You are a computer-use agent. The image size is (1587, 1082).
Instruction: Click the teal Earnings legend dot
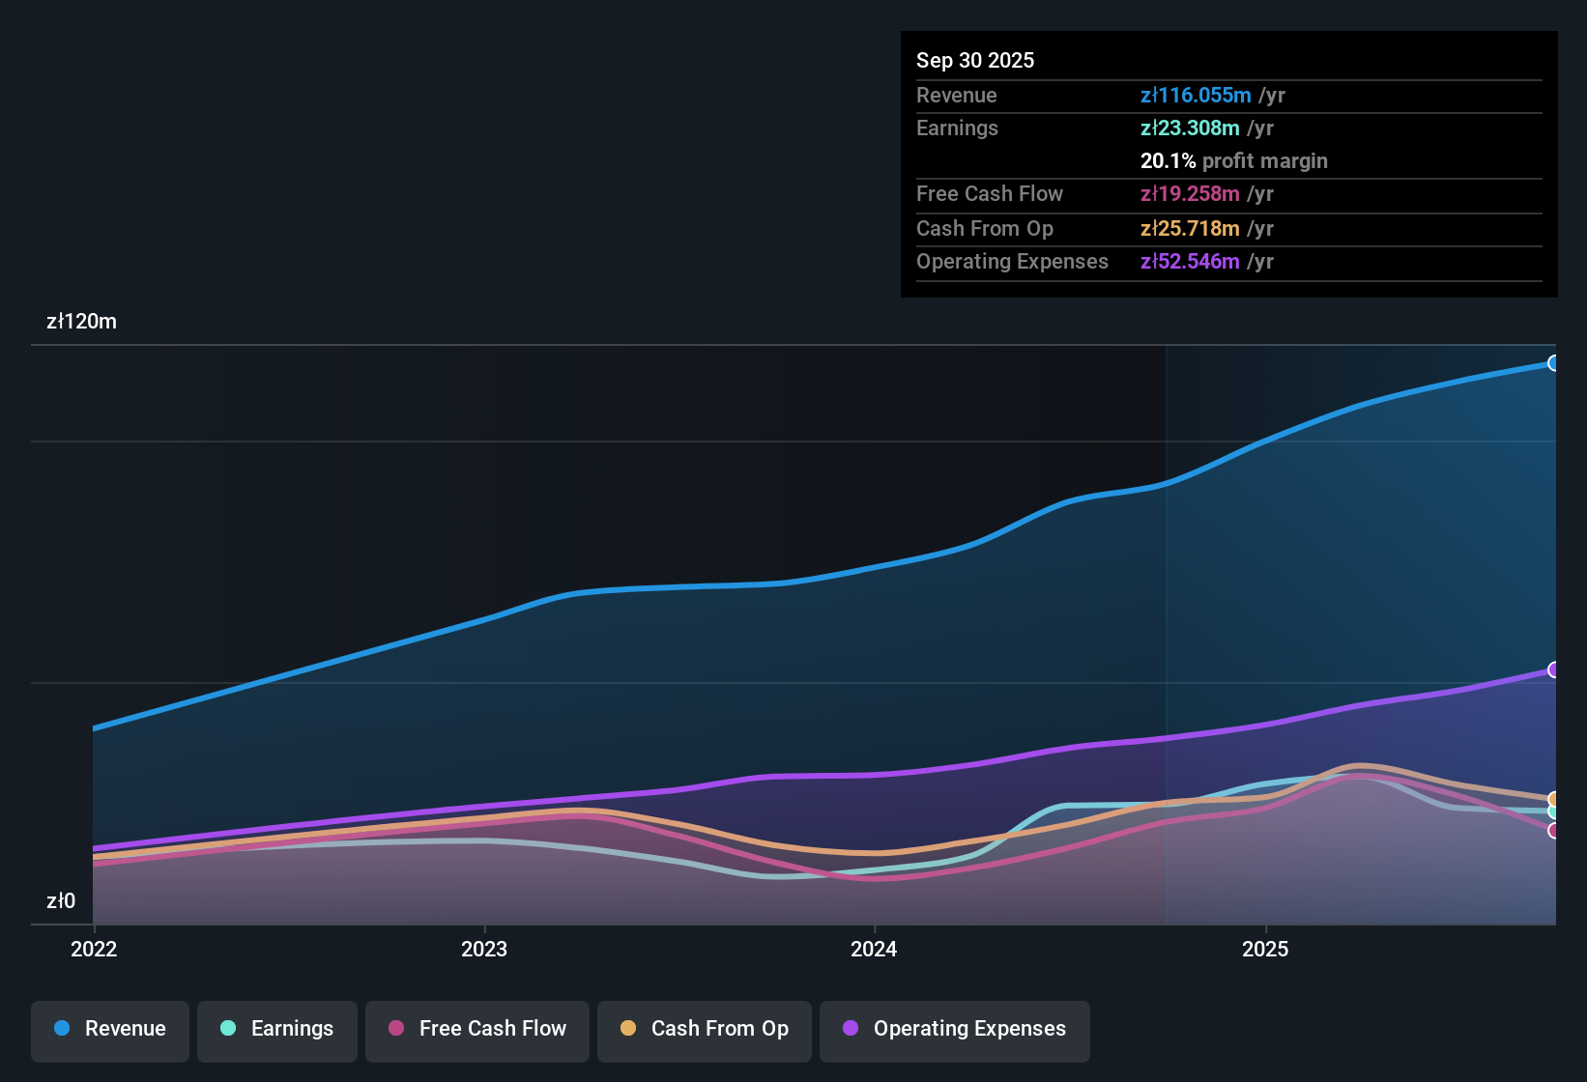229,1029
